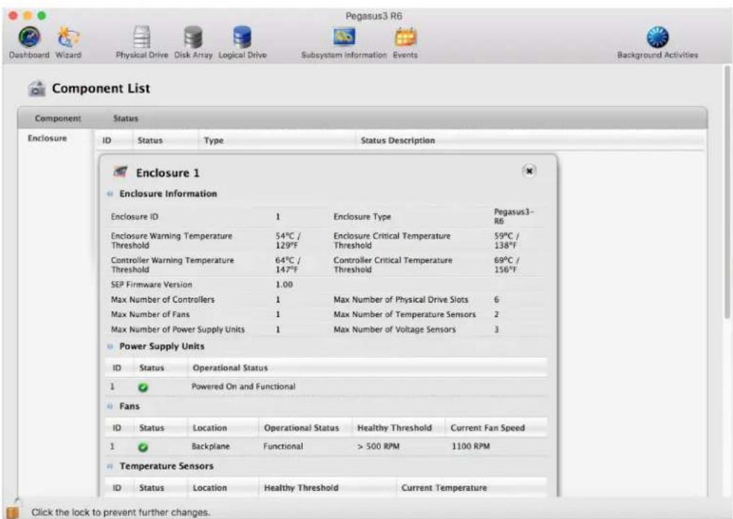Click the '54°C / 129°F' warning threshold value

(x=288, y=241)
